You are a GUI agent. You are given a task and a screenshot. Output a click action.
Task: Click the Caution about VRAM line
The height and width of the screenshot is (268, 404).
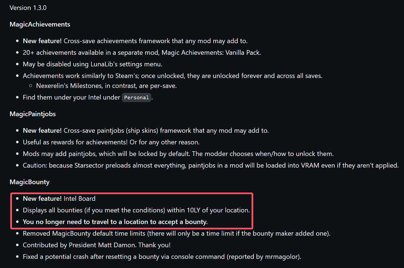(x=210, y=165)
